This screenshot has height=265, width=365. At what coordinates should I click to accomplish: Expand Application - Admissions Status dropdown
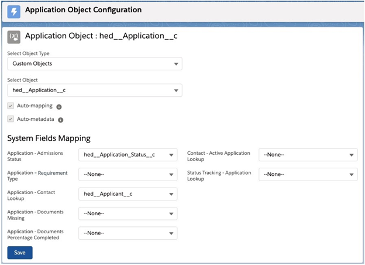click(x=128, y=155)
